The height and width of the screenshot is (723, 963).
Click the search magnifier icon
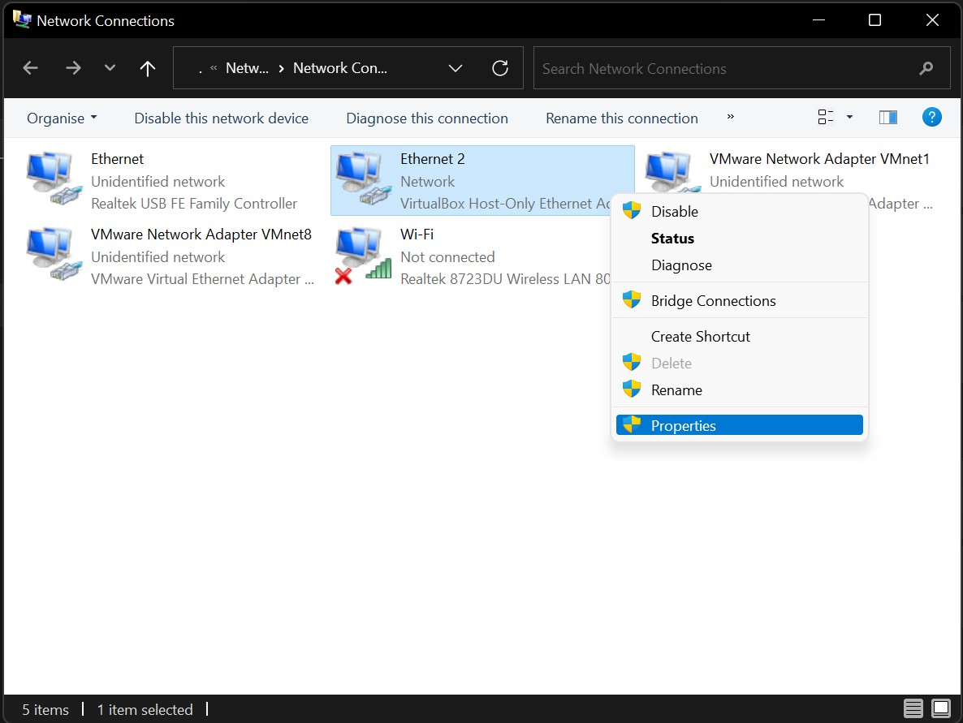pos(926,68)
